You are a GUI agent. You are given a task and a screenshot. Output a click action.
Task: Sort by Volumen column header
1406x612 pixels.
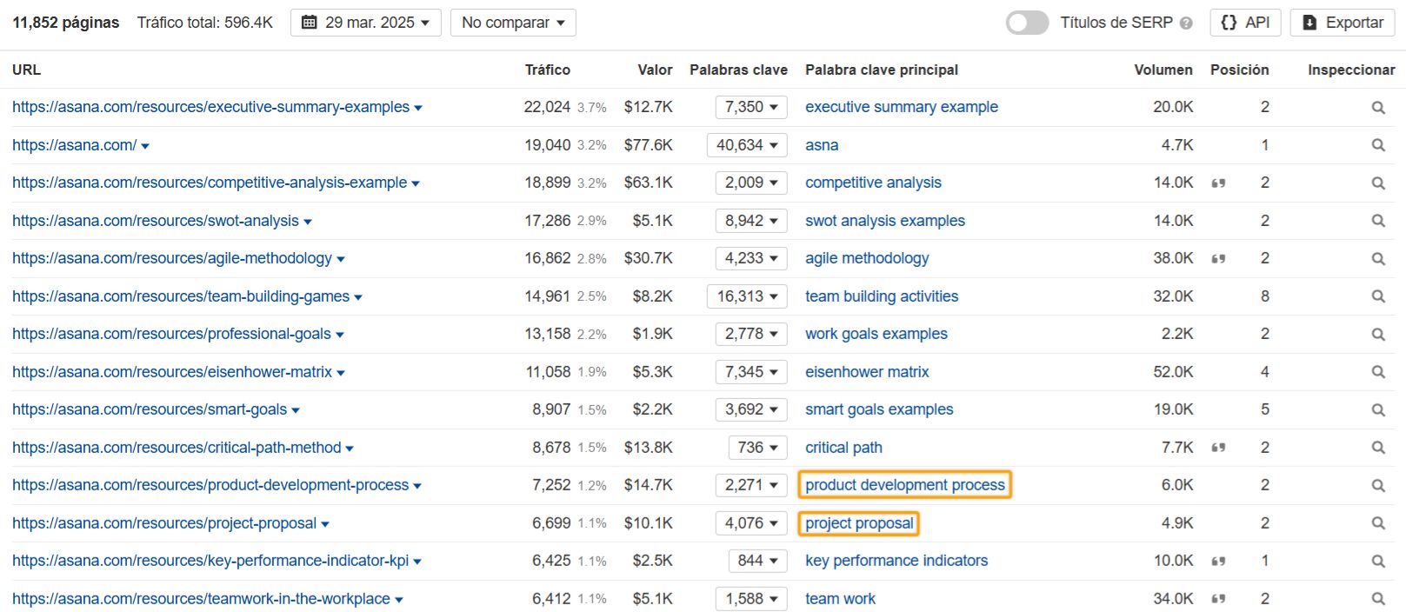pos(1163,70)
